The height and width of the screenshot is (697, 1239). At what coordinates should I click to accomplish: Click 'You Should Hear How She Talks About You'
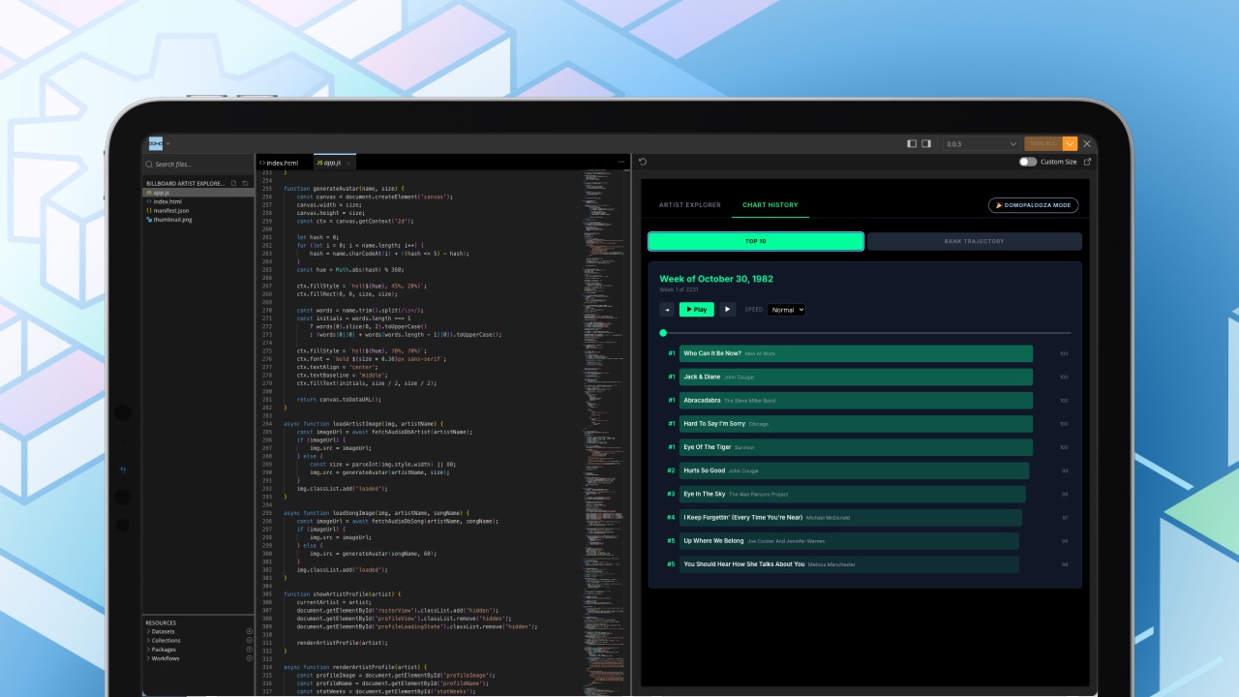849,564
